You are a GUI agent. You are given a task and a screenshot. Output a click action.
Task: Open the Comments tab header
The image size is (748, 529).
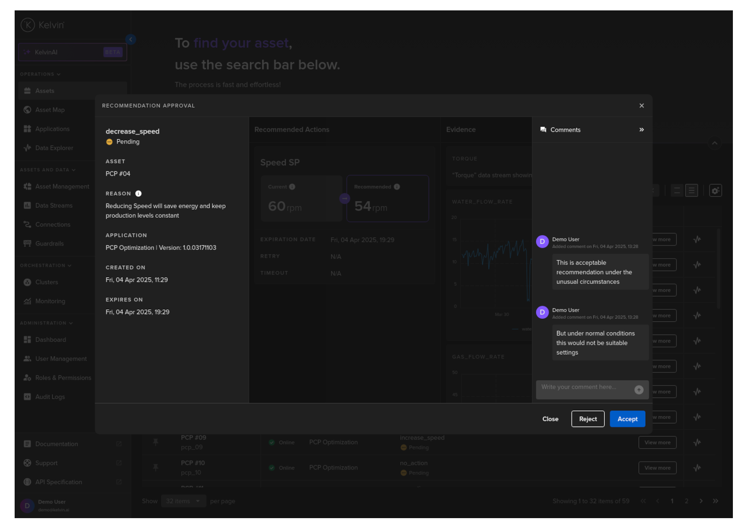(565, 130)
